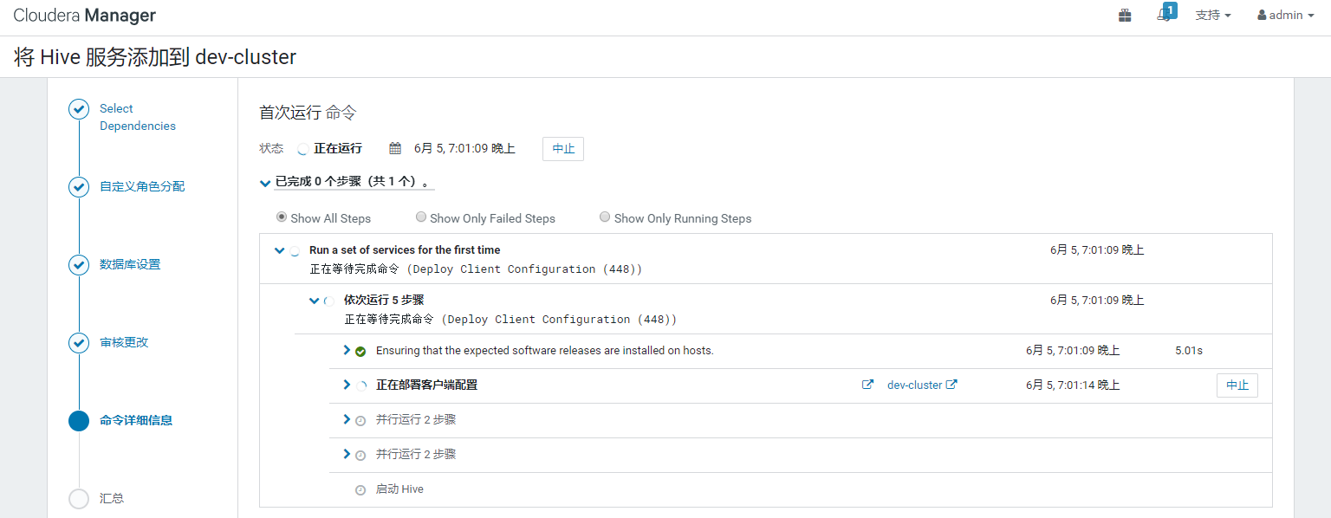Click pending clock icon of first 并行运行 row
This screenshot has width=1331, height=518.
click(x=360, y=420)
